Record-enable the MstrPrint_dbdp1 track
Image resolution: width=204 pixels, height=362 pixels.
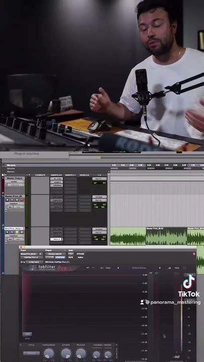point(8,232)
